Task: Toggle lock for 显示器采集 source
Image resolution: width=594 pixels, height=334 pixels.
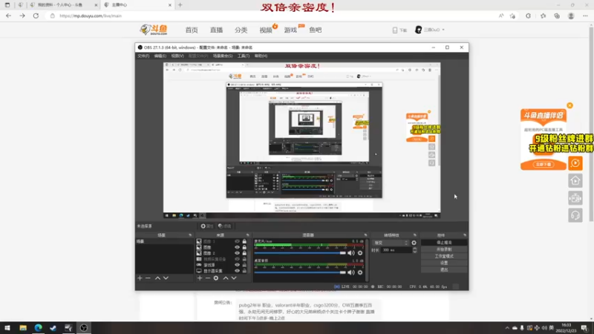Action: 244,271
